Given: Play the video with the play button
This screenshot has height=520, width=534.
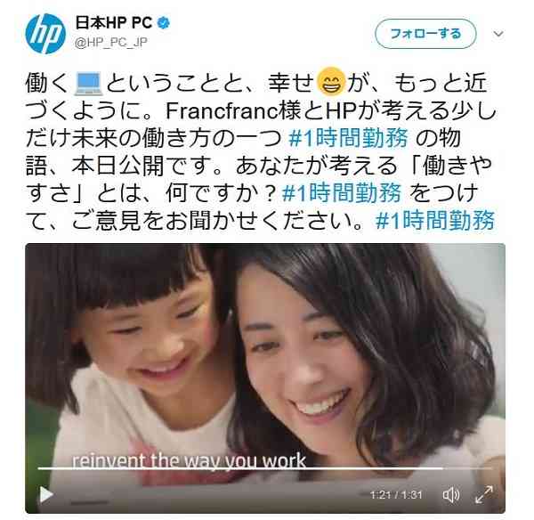Looking at the screenshot, I should [x=46, y=494].
